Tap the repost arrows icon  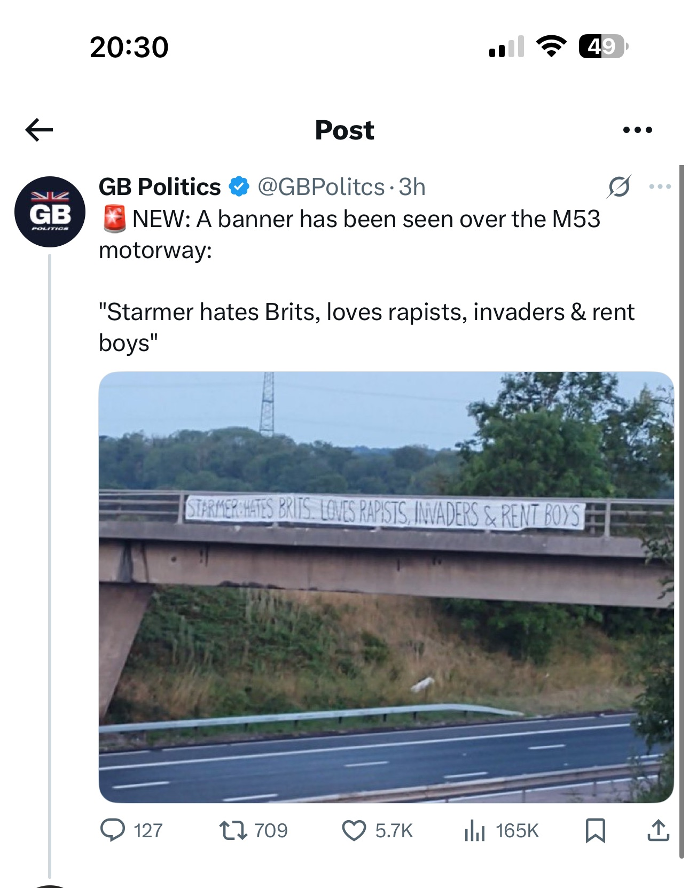click(233, 830)
